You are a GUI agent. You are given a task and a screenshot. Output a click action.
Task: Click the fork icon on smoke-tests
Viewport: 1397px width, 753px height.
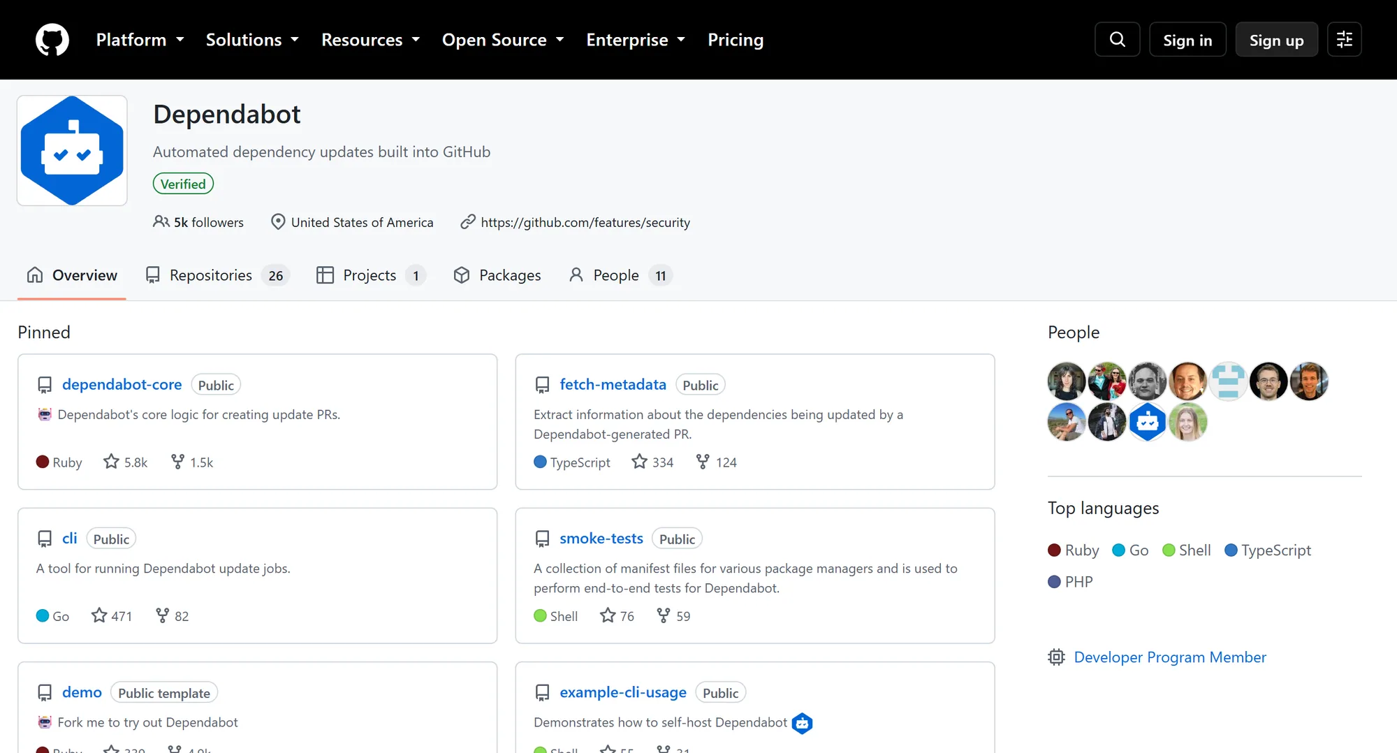(x=664, y=615)
